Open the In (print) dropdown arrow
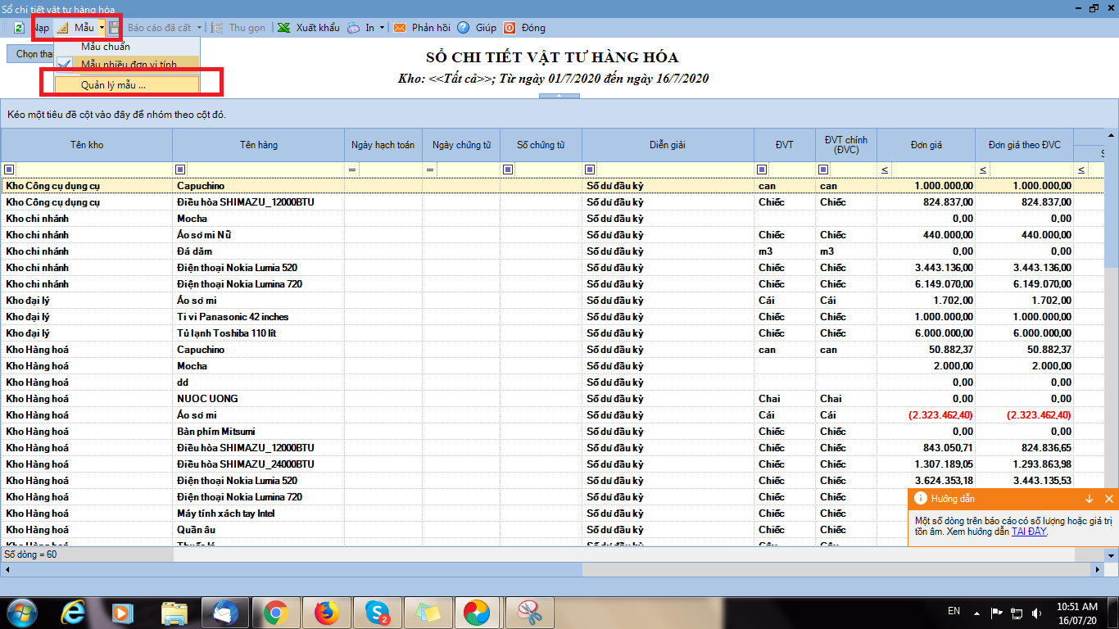Viewport: 1119px width, 629px height. pos(382,28)
